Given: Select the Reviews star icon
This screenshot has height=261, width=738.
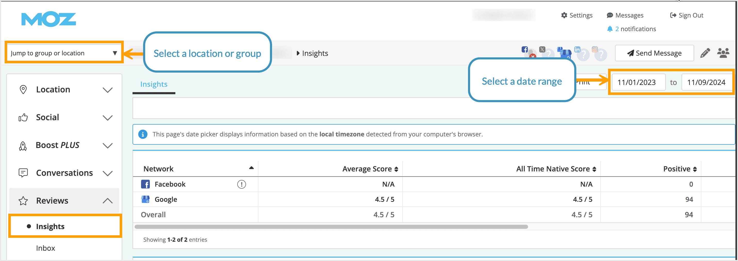Looking at the screenshot, I should pos(23,201).
